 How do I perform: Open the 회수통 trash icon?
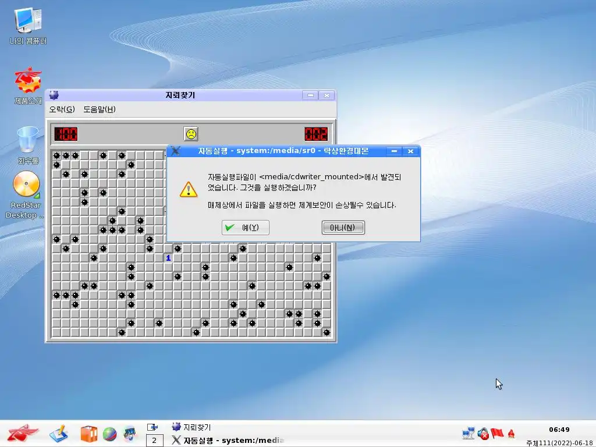[28, 145]
